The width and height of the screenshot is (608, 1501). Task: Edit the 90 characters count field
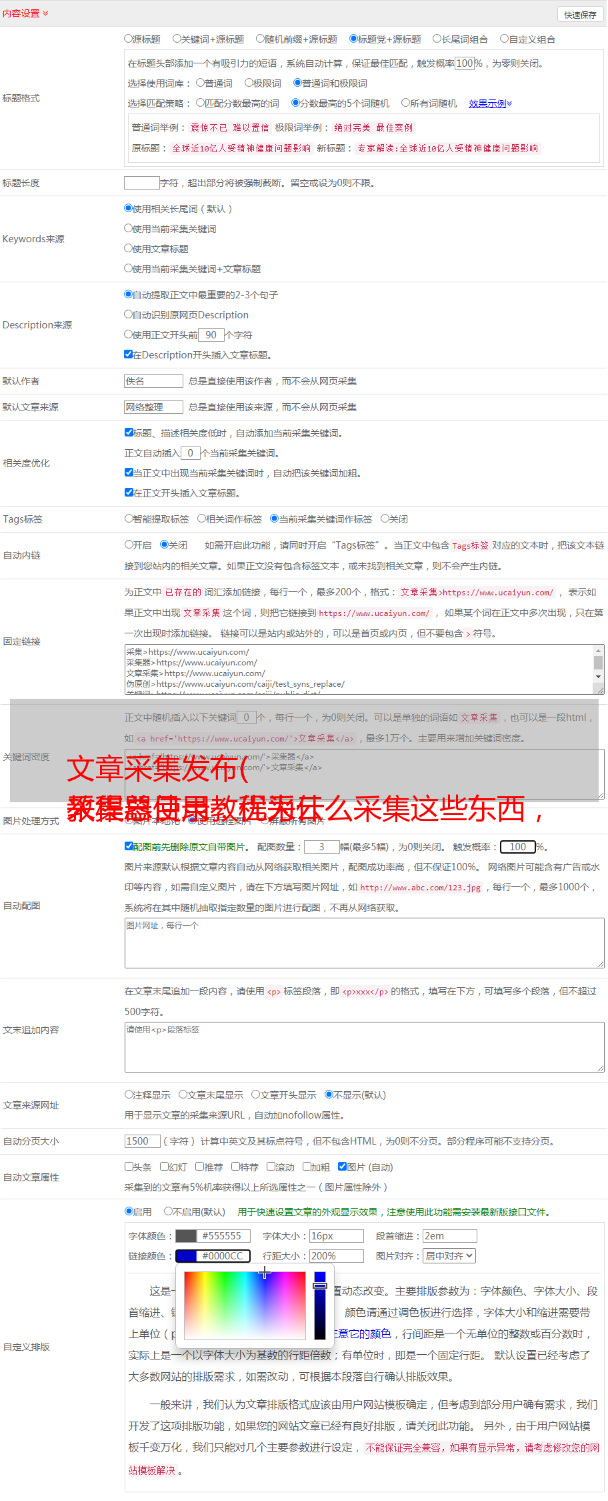[x=211, y=335]
